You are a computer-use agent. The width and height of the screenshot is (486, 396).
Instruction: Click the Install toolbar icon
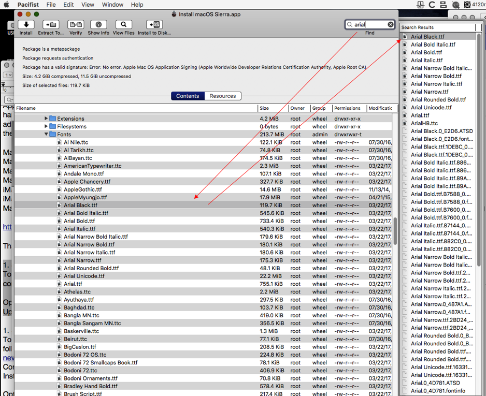click(26, 24)
